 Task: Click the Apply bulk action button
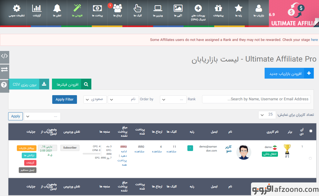(16, 116)
